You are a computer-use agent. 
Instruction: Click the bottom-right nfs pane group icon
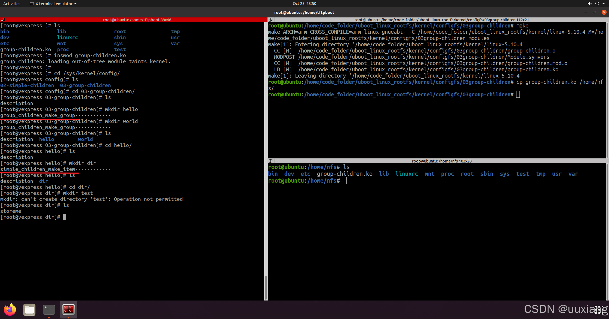pyautogui.click(x=270, y=161)
